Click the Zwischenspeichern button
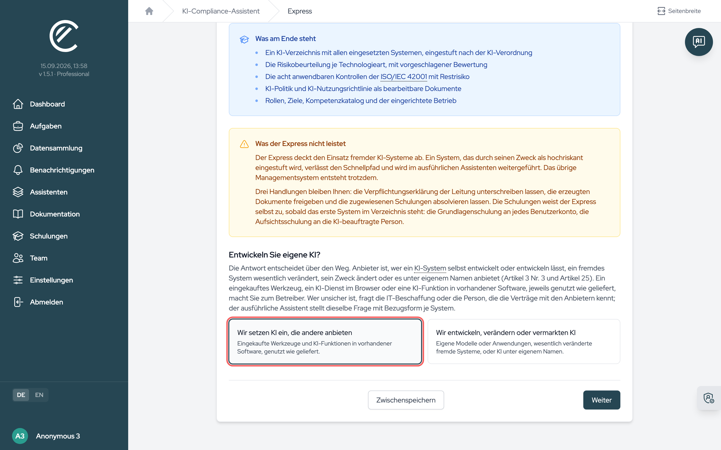Screen dimensions: 721x450 (406, 400)
